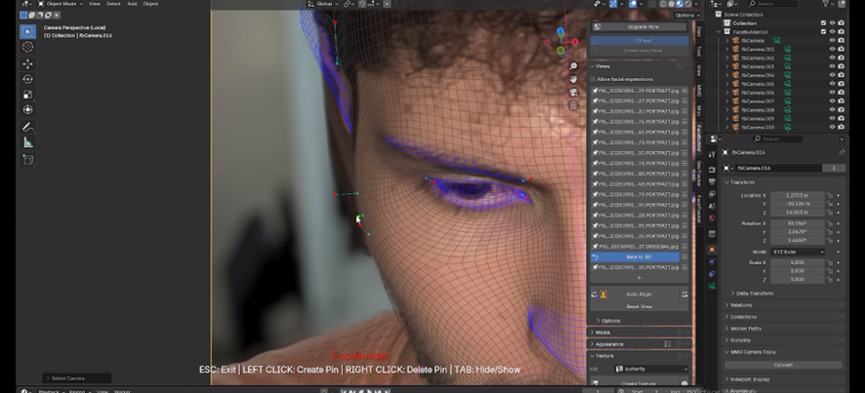Click the Location X value field
The image size is (865, 393).
[796, 195]
